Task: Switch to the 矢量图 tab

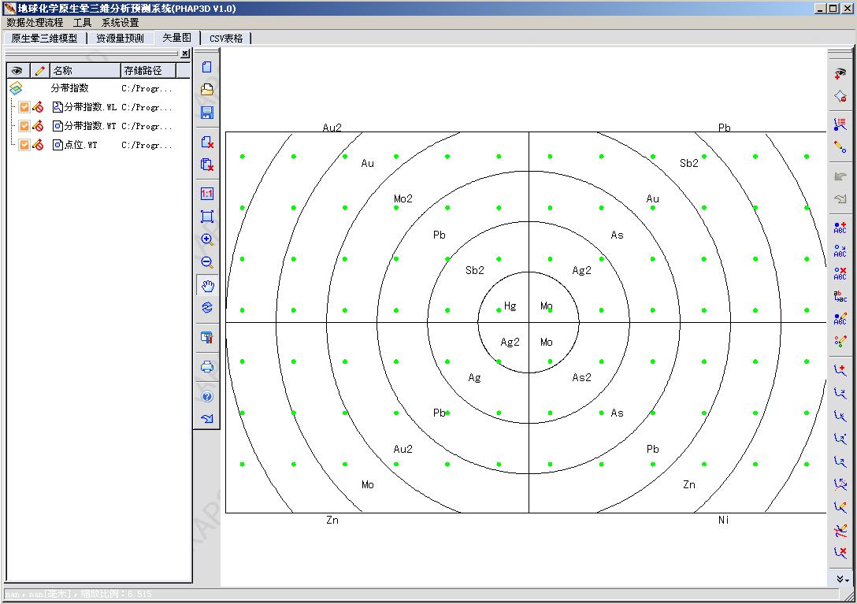Action: pyautogui.click(x=176, y=38)
